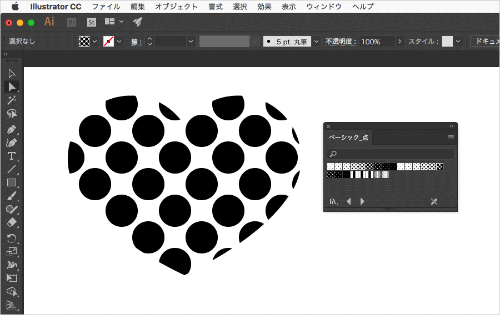The width and height of the screenshot is (500, 315).
Task: Open the ウィンドウ menu
Action: 324,6
